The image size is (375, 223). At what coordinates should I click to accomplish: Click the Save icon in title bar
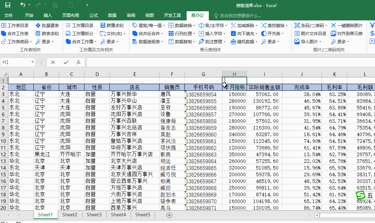click(x=8, y=5)
